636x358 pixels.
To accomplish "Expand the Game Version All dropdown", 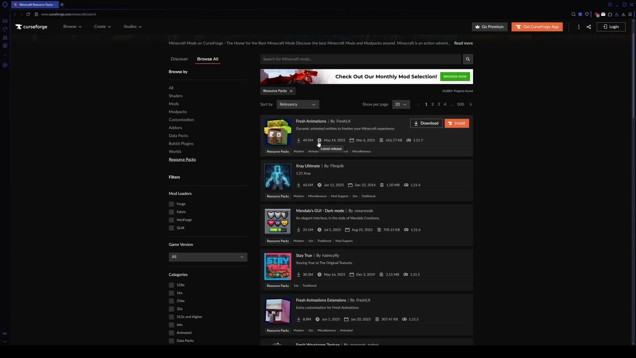I will (208, 257).
